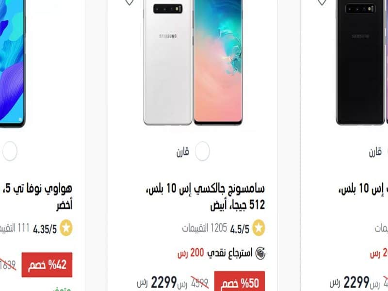Click the 50% discount red badge
The height and width of the screenshot is (291, 388).
coord(240,281)
